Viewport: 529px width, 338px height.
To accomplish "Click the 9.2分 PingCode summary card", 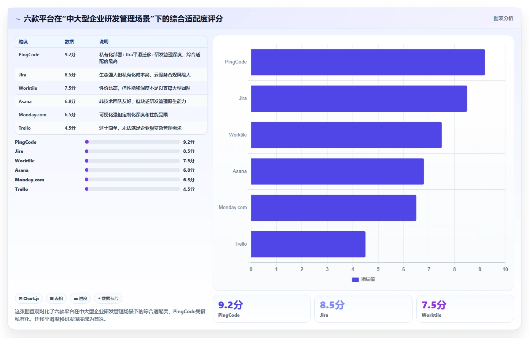I will (261, 309).
